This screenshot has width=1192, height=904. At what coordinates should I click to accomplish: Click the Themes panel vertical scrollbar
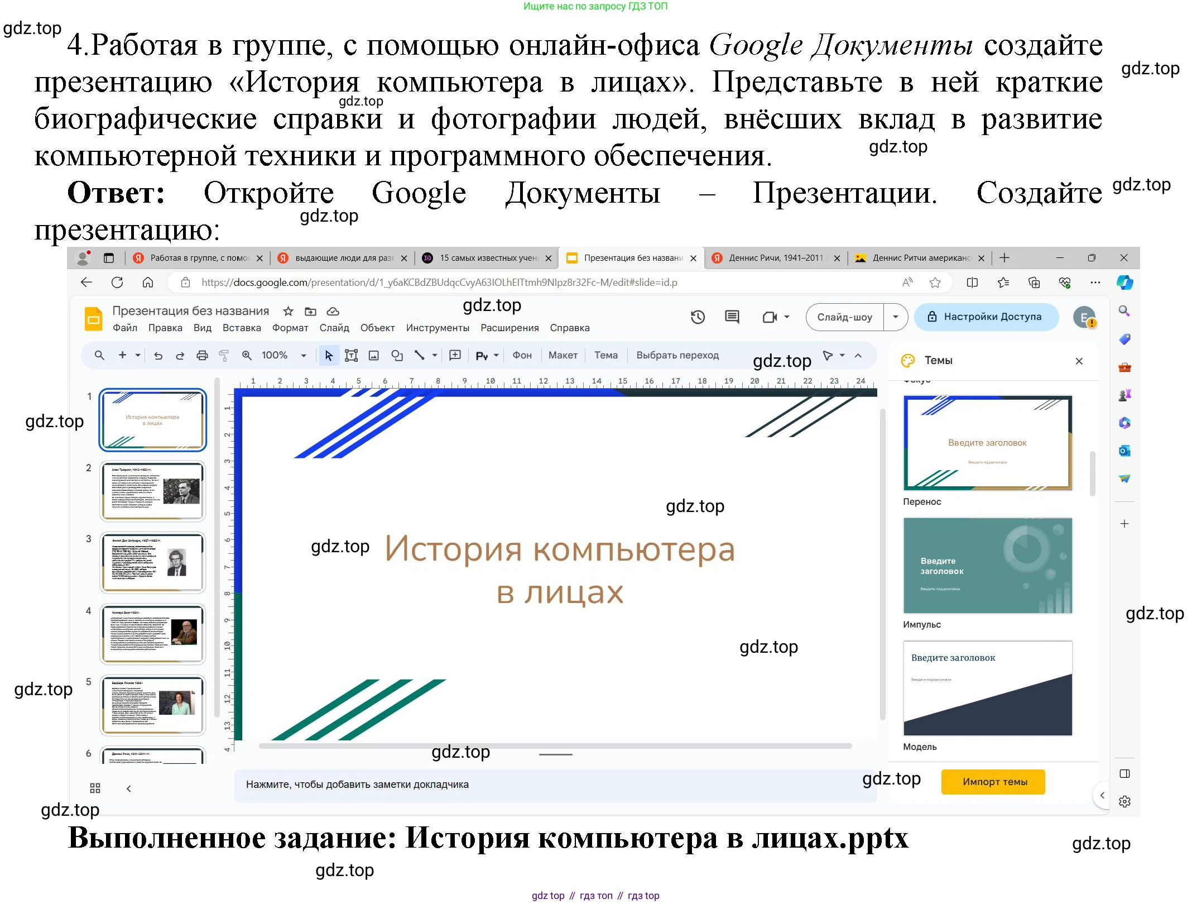[x=1092, y=473]
